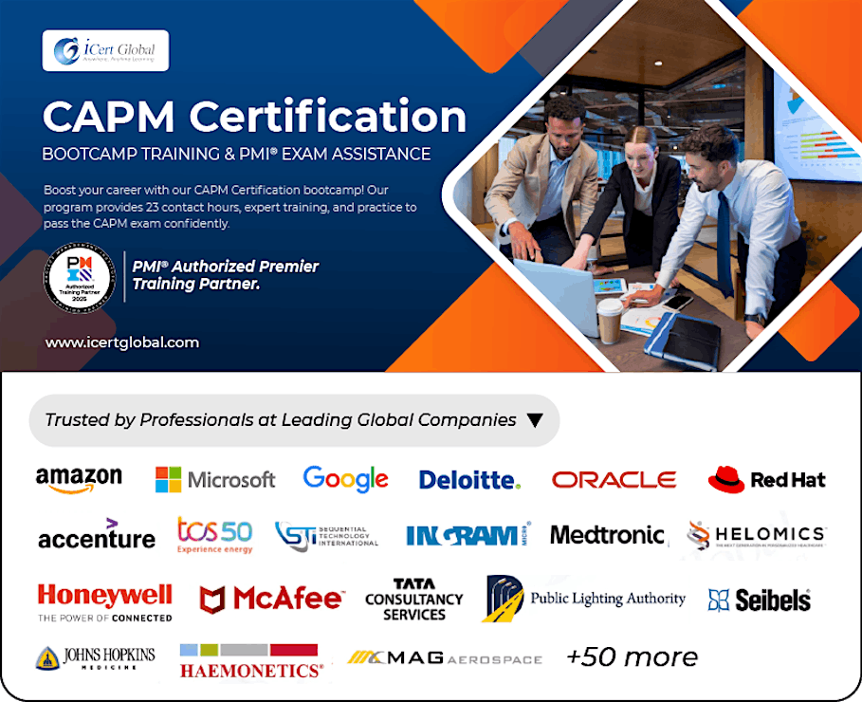
Task: Select the Deloitte logo
Action: click(x=469, y=480)
